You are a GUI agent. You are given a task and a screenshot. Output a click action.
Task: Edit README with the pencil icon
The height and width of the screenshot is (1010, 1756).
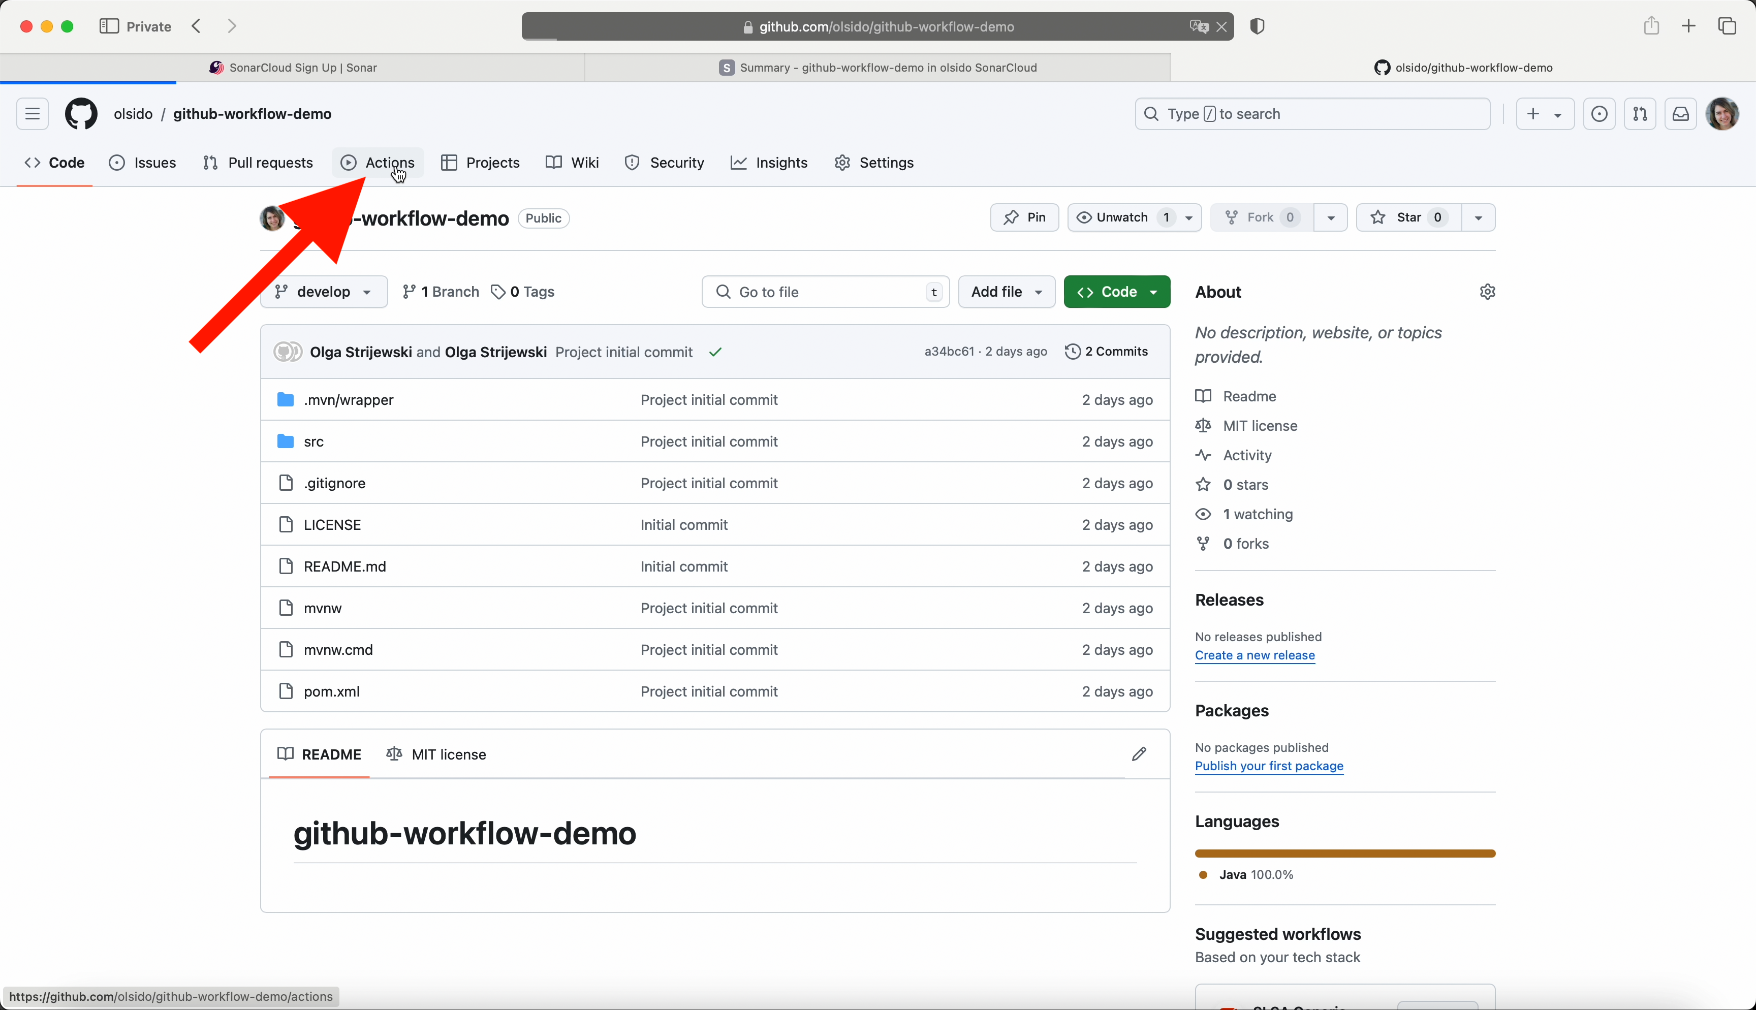1139,754
